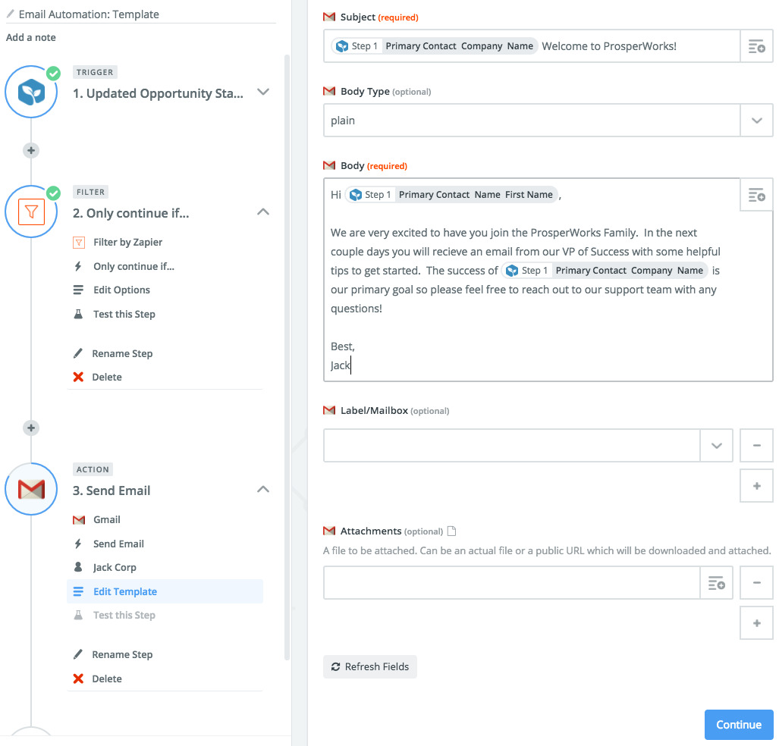This screenshot has width=779, height=746.
Task: Click the 1. Updated Opportunity Sta... step title
Action: (x=158, y=93)
